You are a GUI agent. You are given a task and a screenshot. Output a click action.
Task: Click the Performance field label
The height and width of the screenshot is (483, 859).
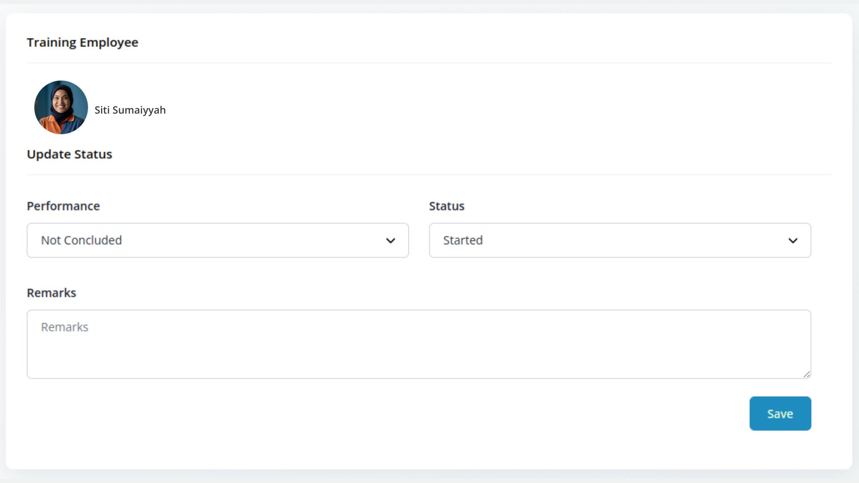pyautogui.click(x=63, y=206)
